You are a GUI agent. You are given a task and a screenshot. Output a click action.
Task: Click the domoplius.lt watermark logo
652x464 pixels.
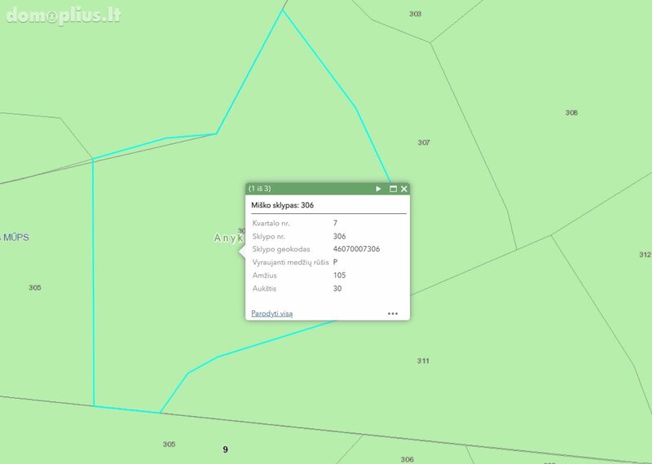[64, 15]
